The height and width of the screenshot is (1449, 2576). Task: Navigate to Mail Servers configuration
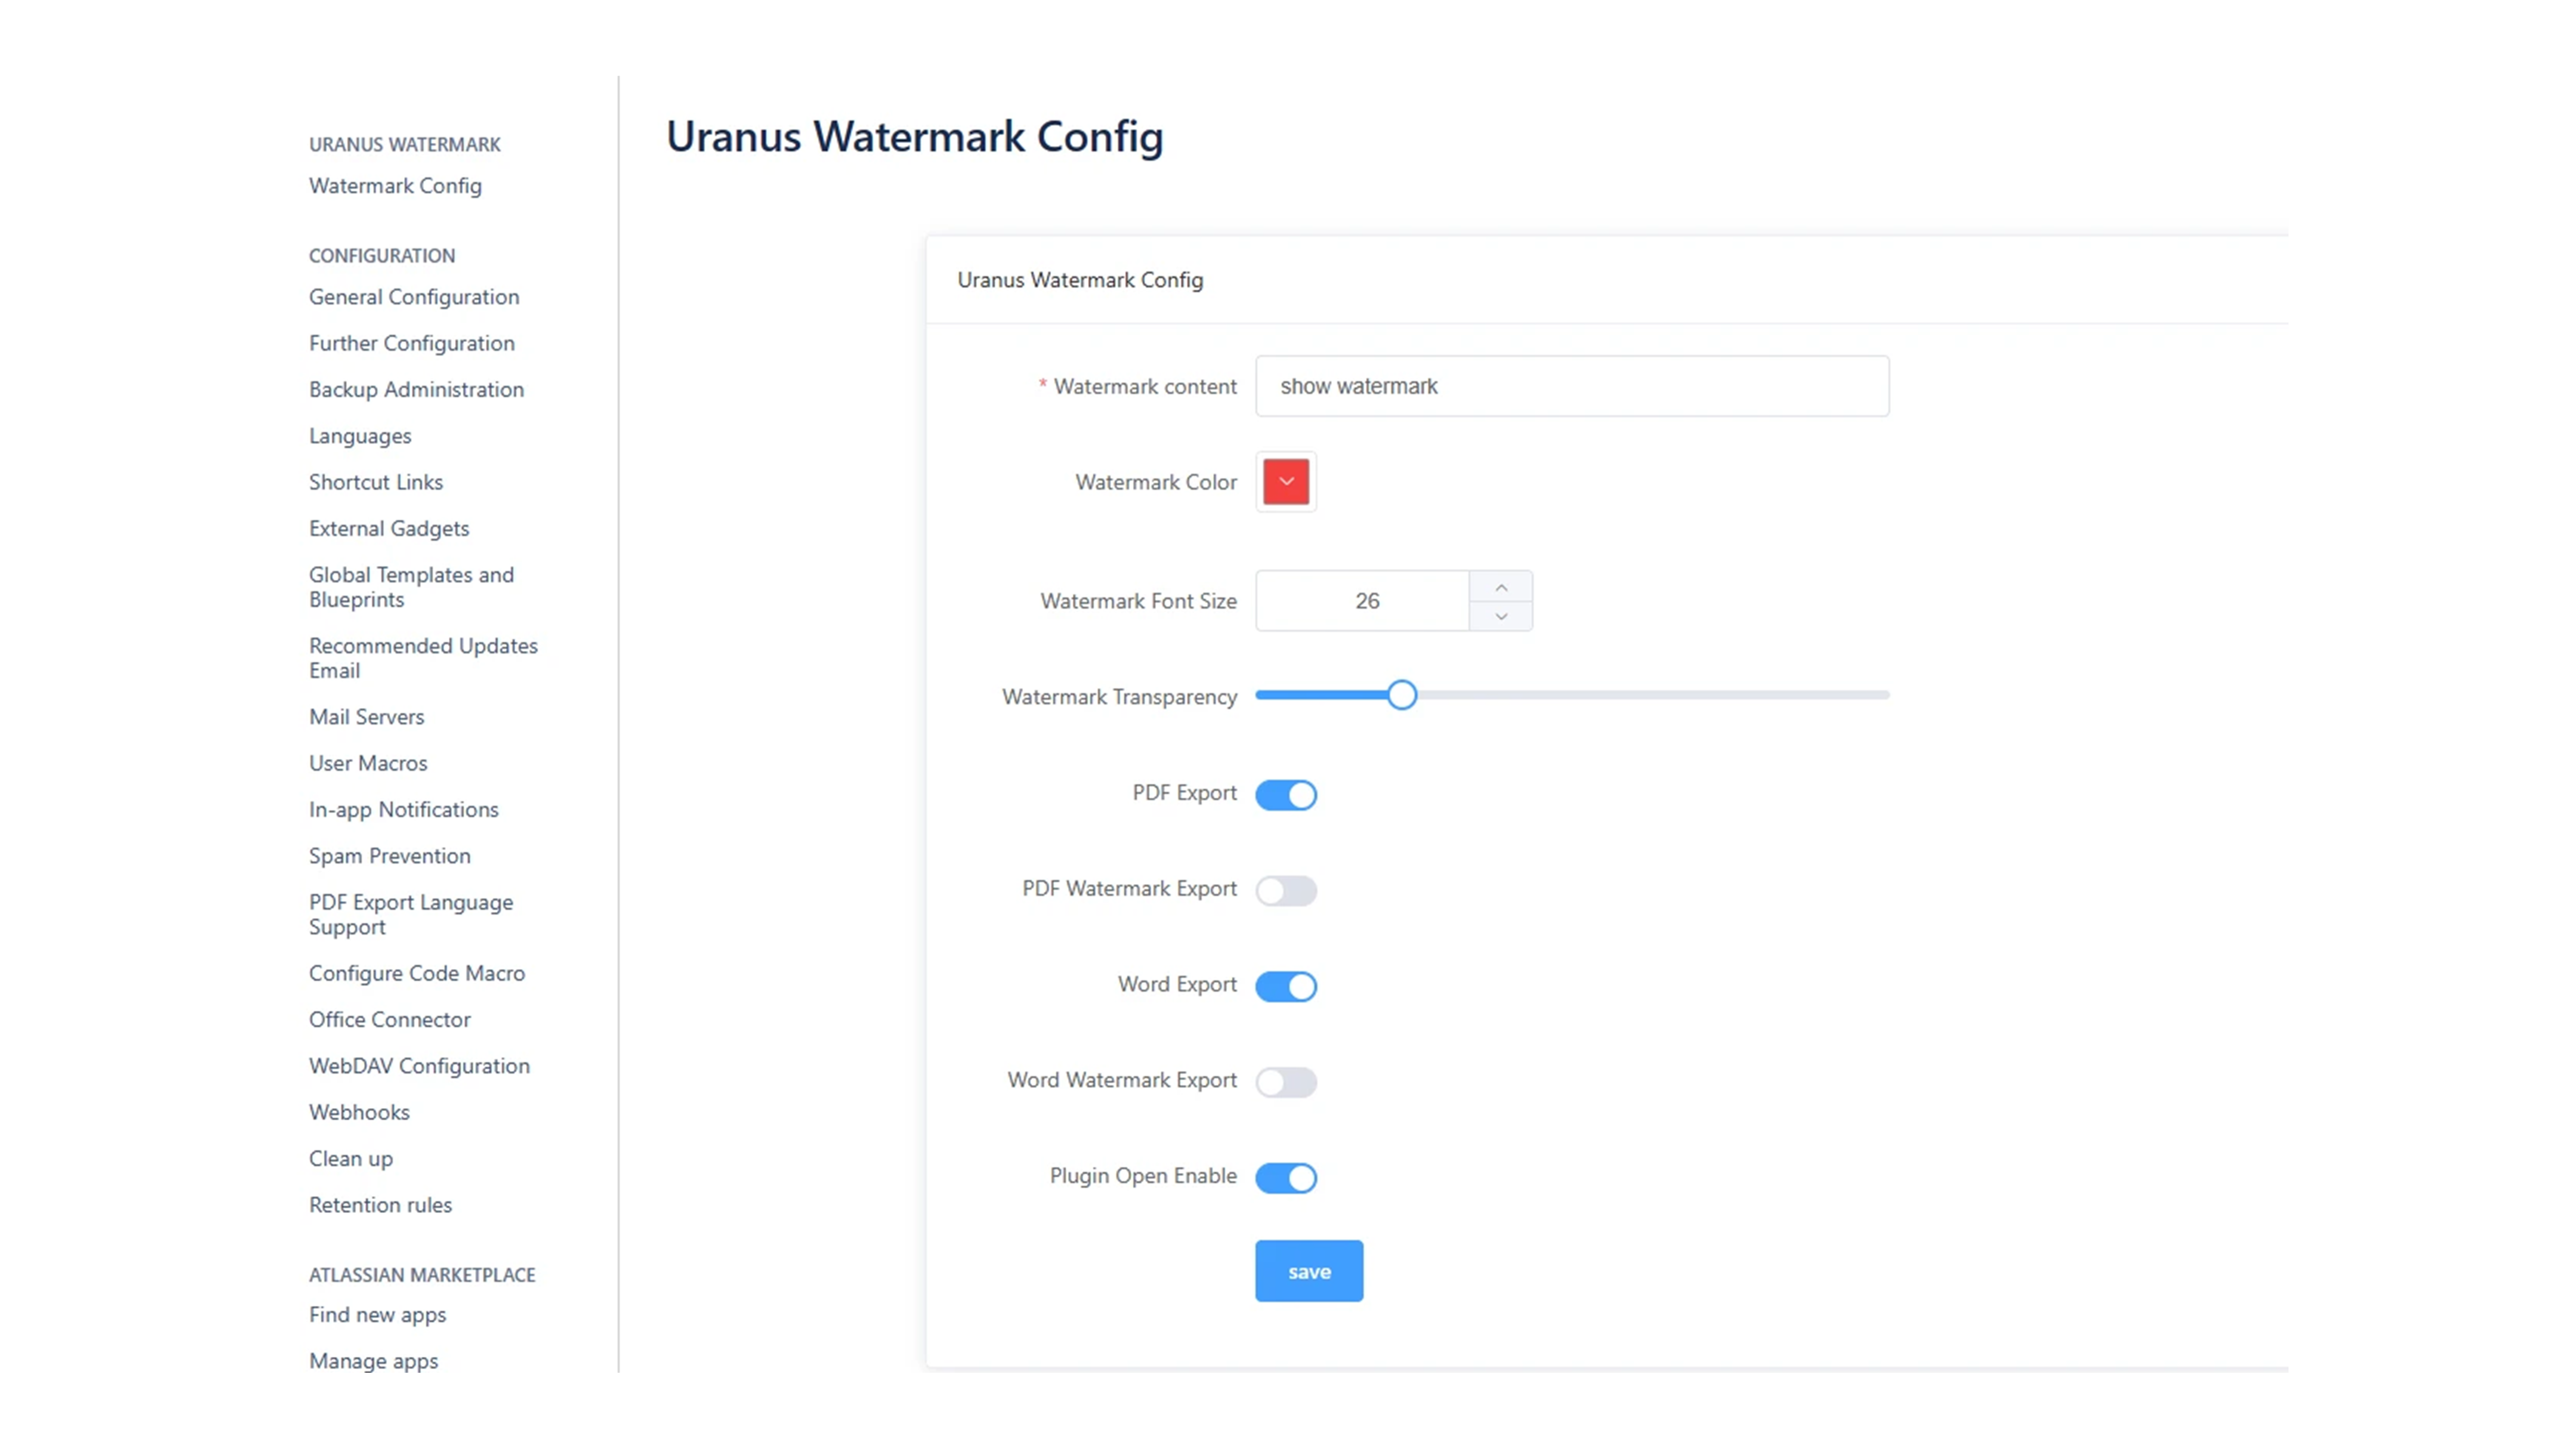(366, 715)
